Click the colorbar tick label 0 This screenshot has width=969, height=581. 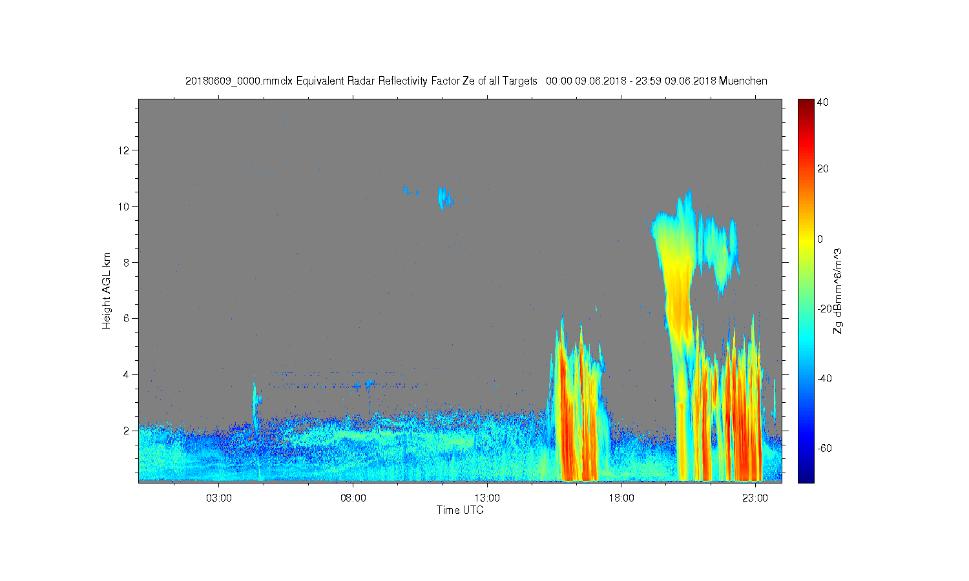click(x=820, y=239)
